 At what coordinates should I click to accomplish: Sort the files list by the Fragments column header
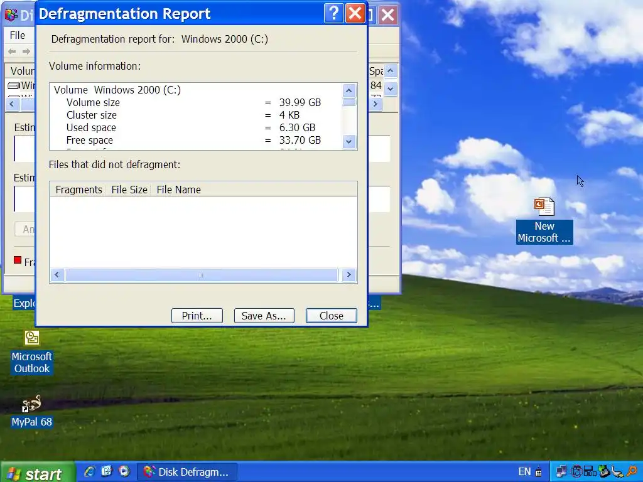pos(78,190)
